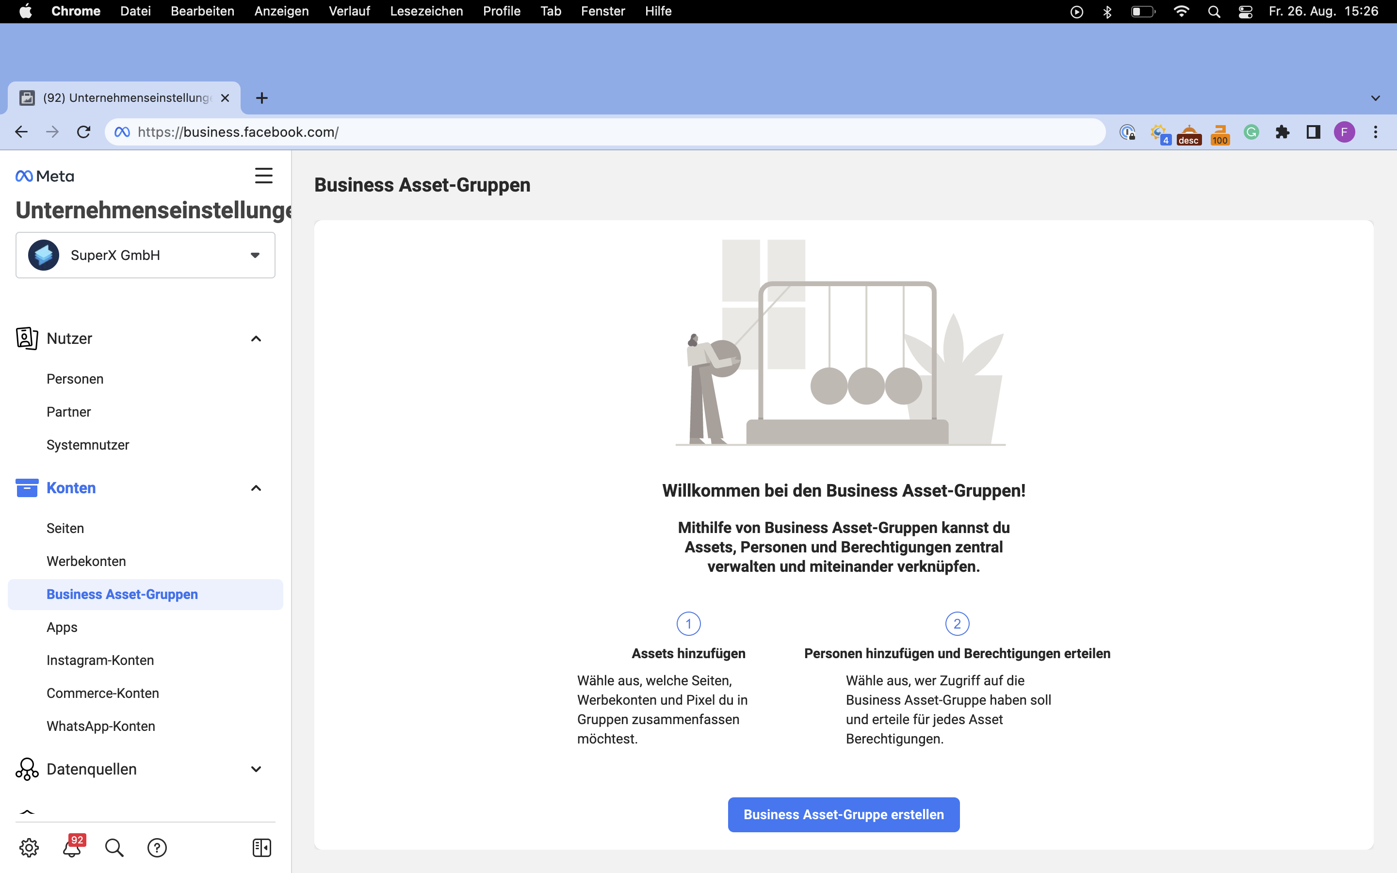Open the Lesezeichen menu in menu bar
1397x873 pixels.
click(426, 12)
